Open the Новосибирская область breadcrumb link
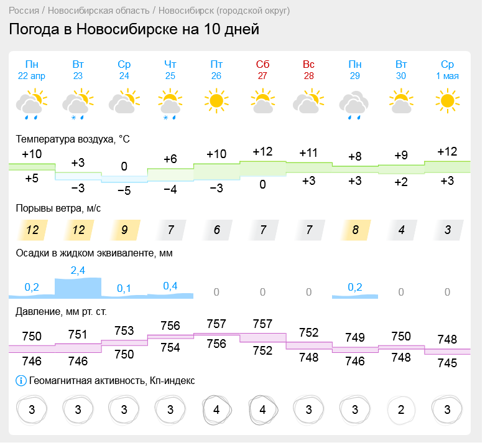The height and width of the screenshot is (445, 485). 98,11
